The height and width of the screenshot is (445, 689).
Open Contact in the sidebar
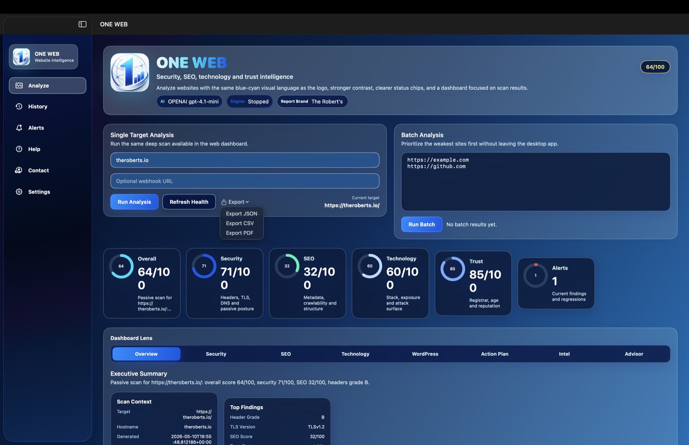pos(47,170)
